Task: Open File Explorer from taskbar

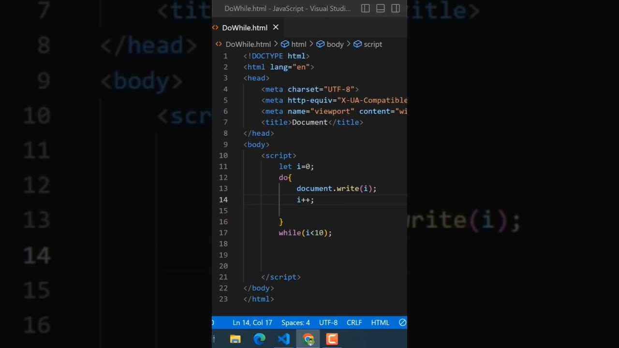Action: 236,339
